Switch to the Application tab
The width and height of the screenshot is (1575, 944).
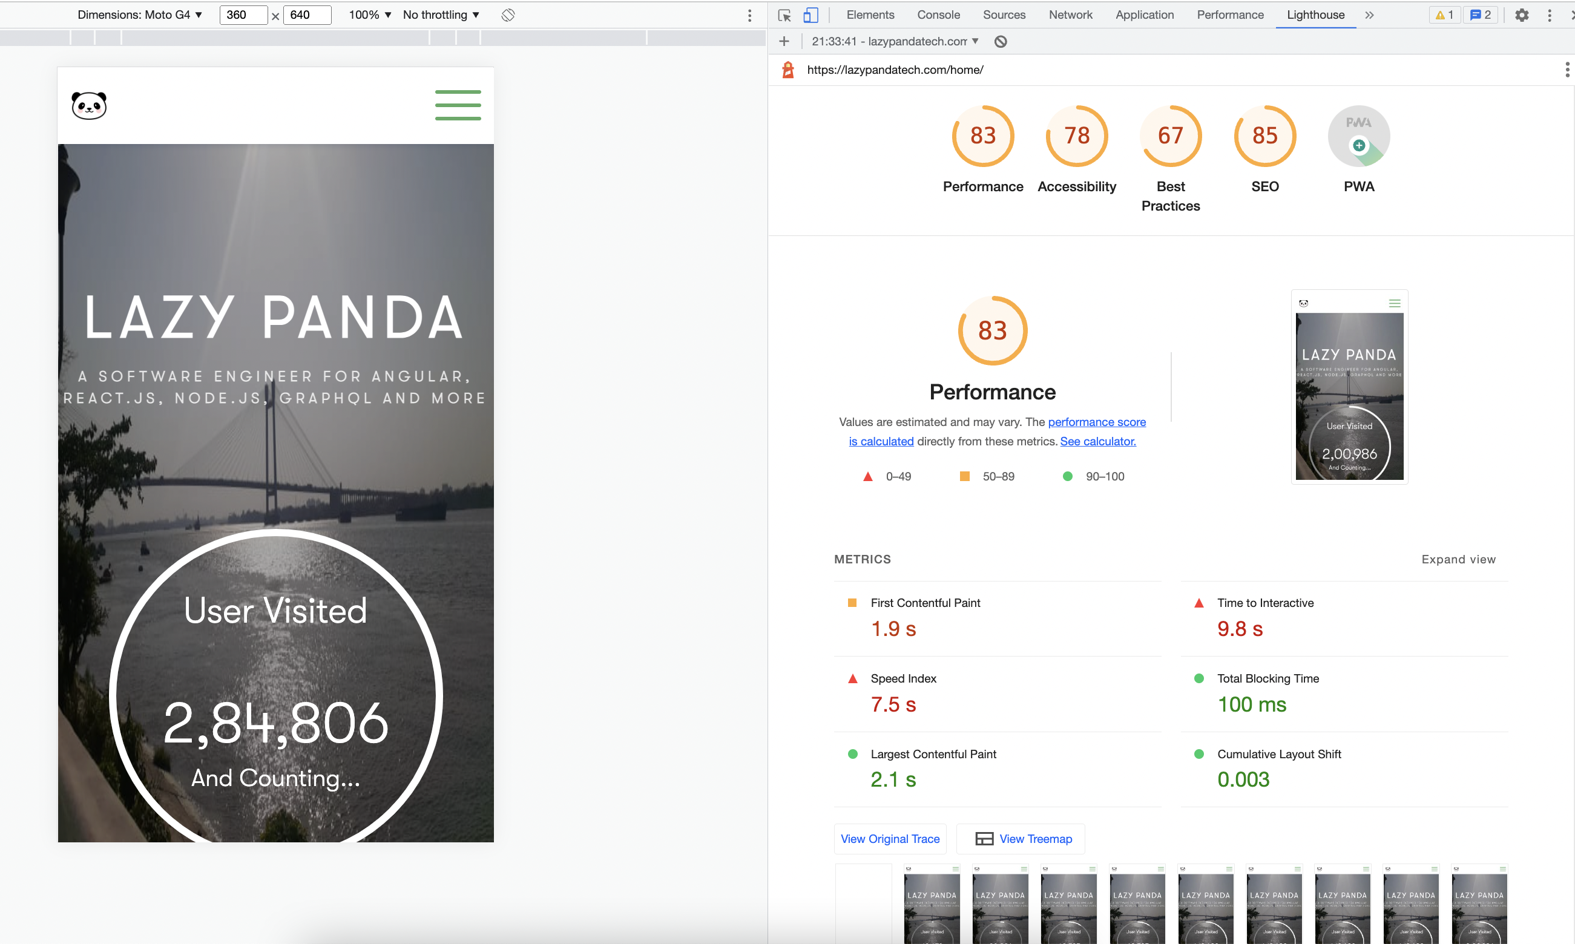click(x=1145, y=15)
